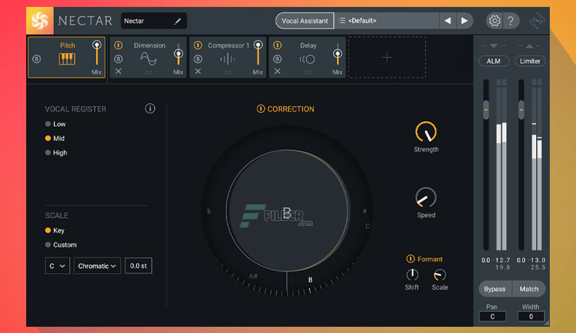
Task: Remove the Dimension module with X
Action: tap(119, 72)
